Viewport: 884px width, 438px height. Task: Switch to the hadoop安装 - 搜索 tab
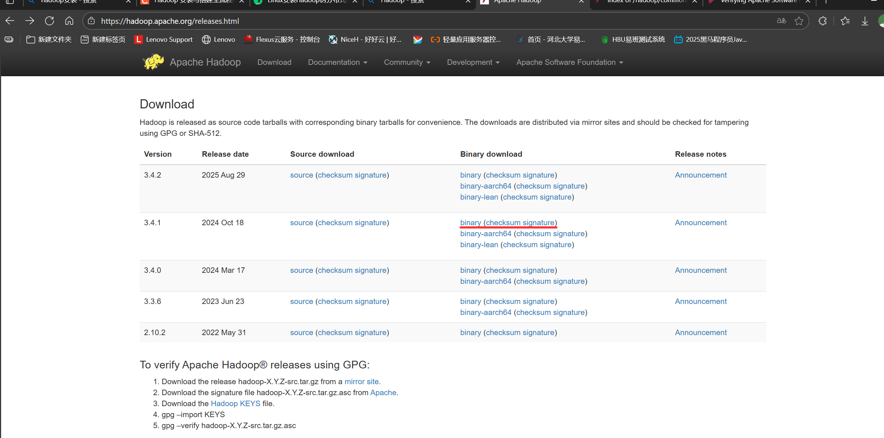click(x=80, y=2)
